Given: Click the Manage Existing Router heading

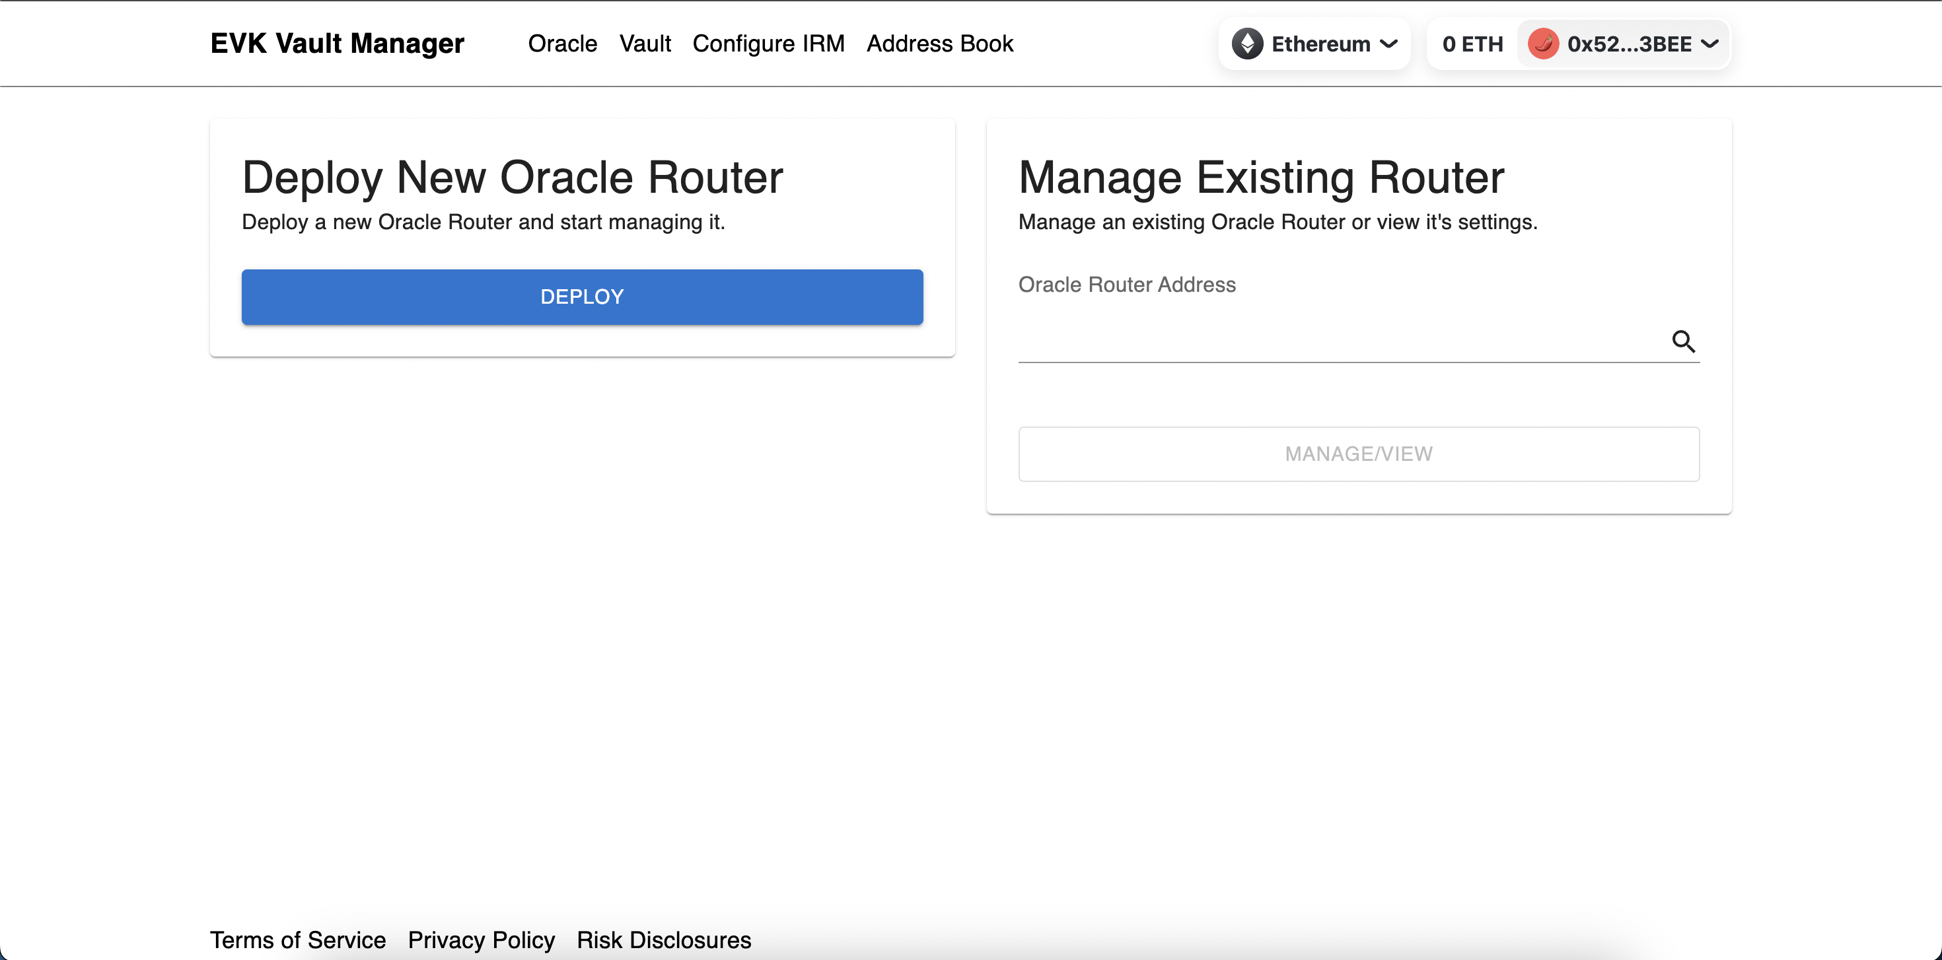Looking at the screenshot, I should click(1261, 178).
